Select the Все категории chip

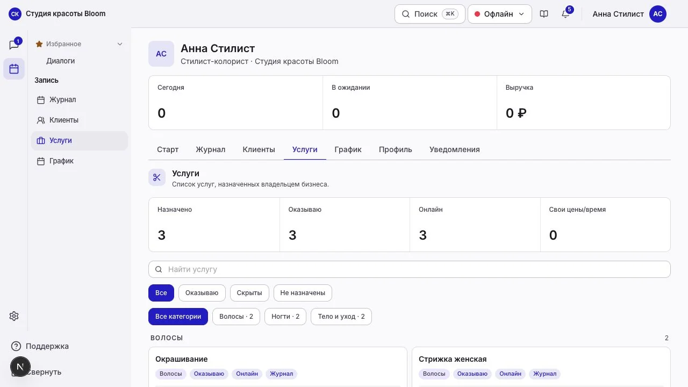[x=178, y=317]
